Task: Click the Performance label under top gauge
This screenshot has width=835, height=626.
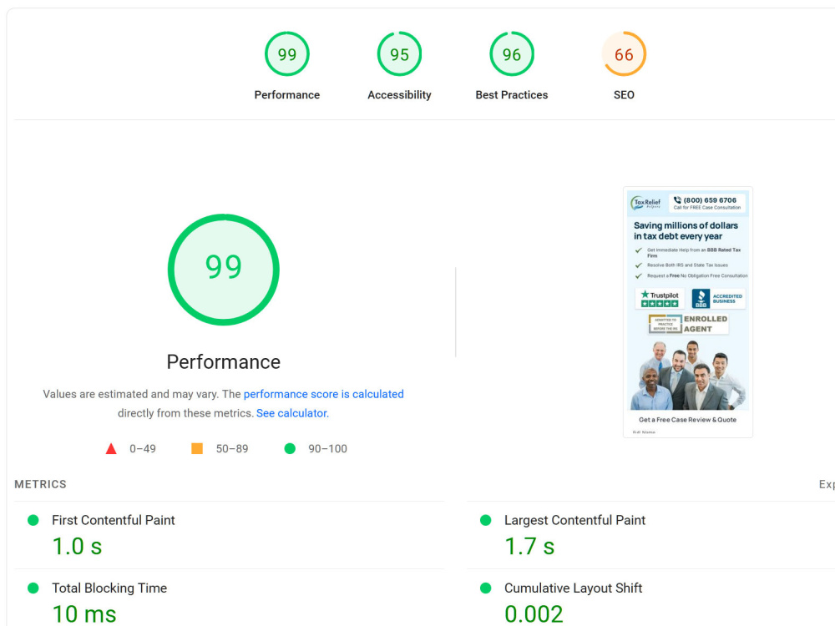Action: click(287, 95)
